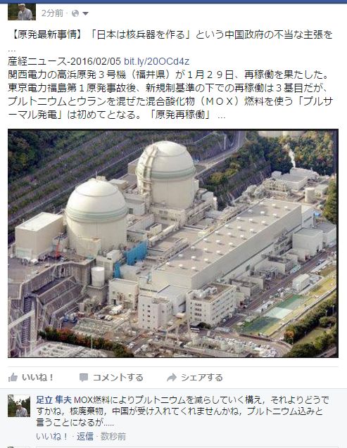Click the 2分前 post timestamp
This screenshot has height=448, width=347.
52,13
